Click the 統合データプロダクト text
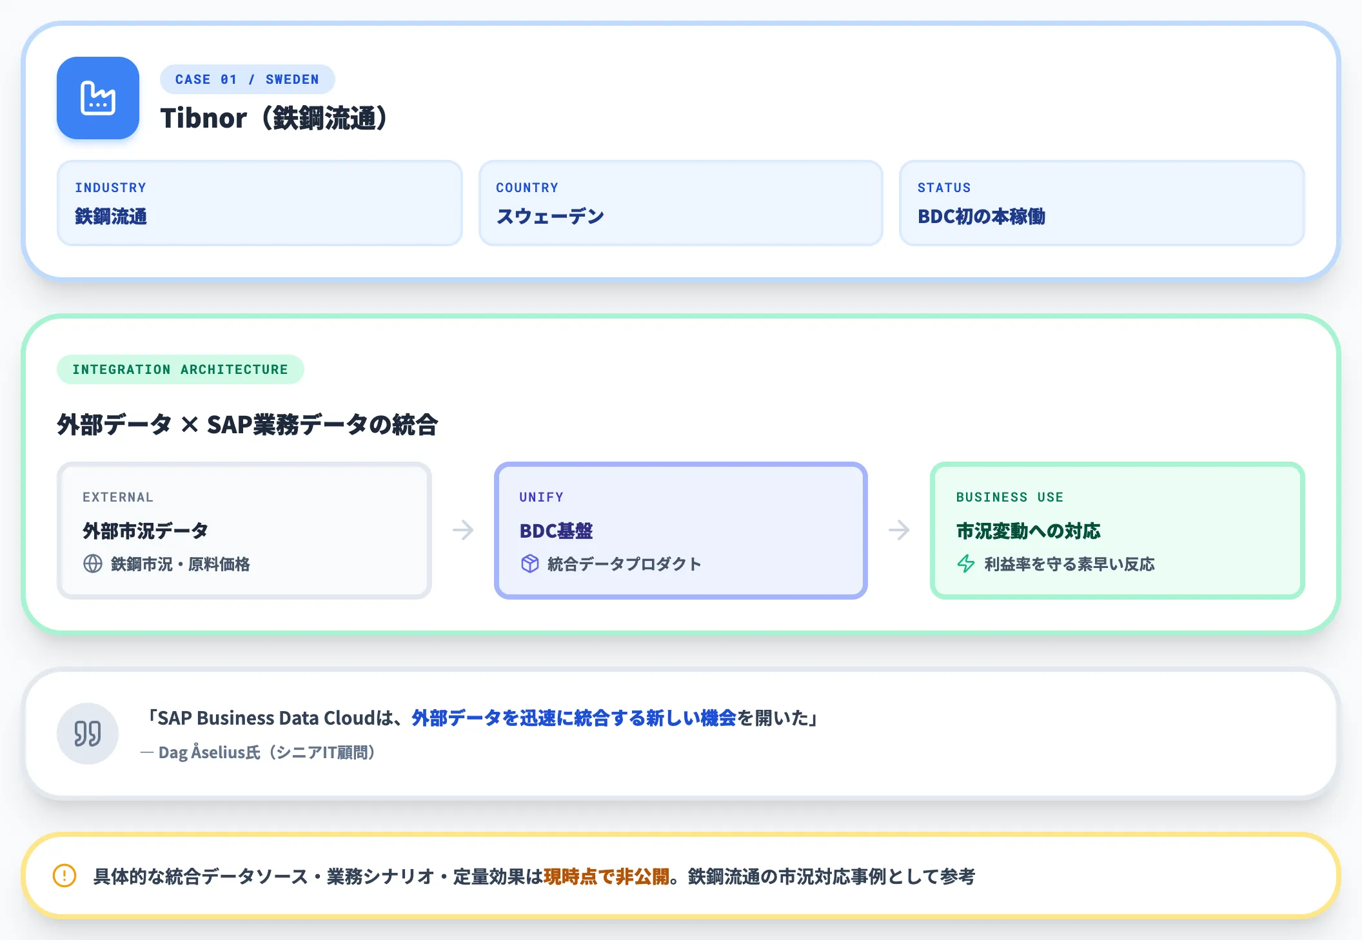 (x=624, y=564)
